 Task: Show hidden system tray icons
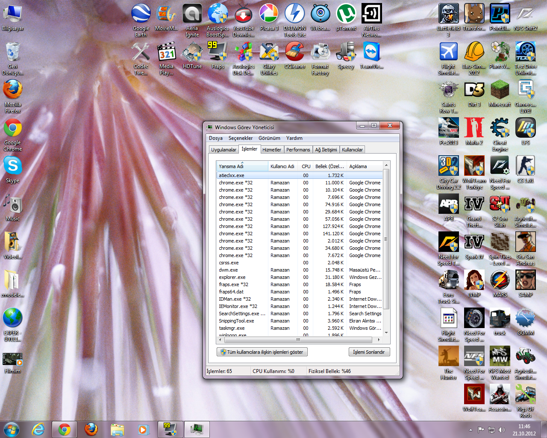(471, 430)
